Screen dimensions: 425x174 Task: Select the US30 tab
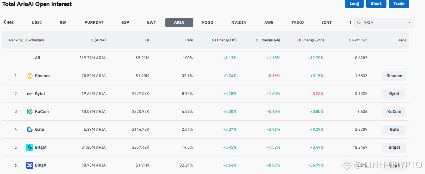37,22
